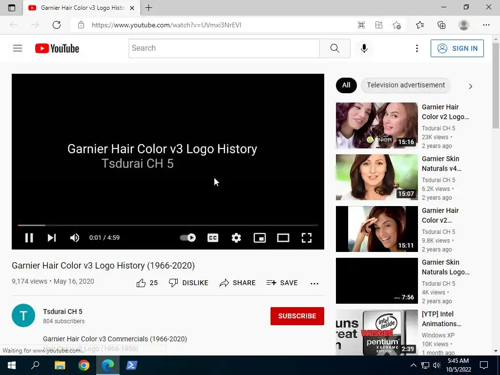Viewport: 500px width, 375px height.
Task: Select the All filter chip
Action: [346, 85]
